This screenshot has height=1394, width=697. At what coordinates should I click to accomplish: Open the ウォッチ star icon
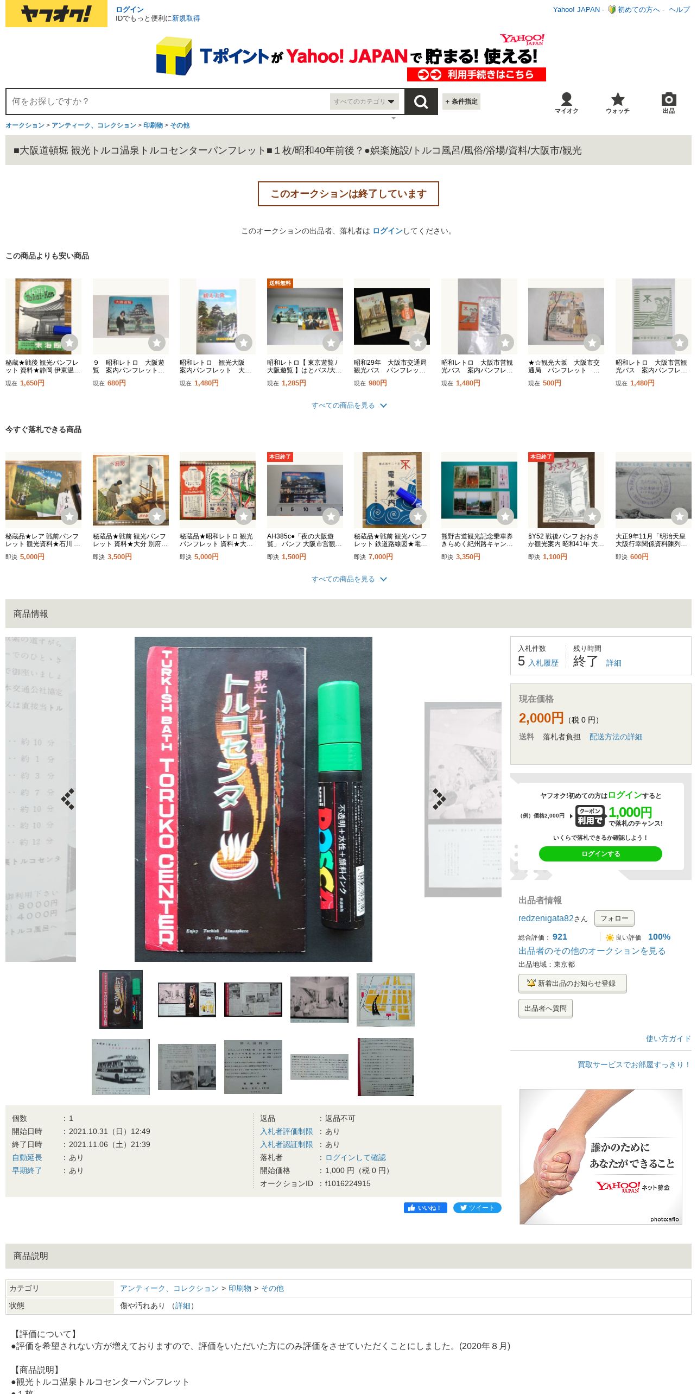pos(618,103)
